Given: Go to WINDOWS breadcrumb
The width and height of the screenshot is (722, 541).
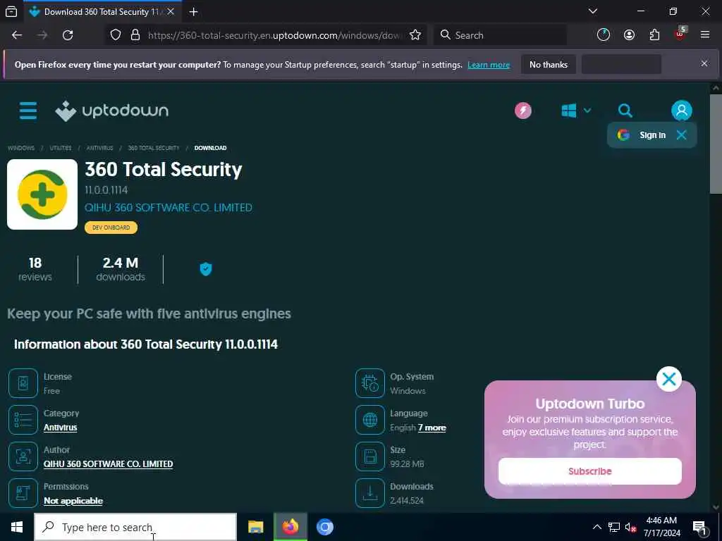Looking at the screenshot, I should 21,148.
